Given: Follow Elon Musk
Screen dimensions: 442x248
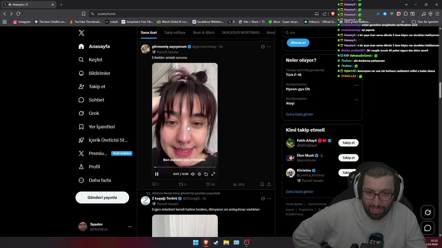Looking at the screenshot, I should [348, 158].
